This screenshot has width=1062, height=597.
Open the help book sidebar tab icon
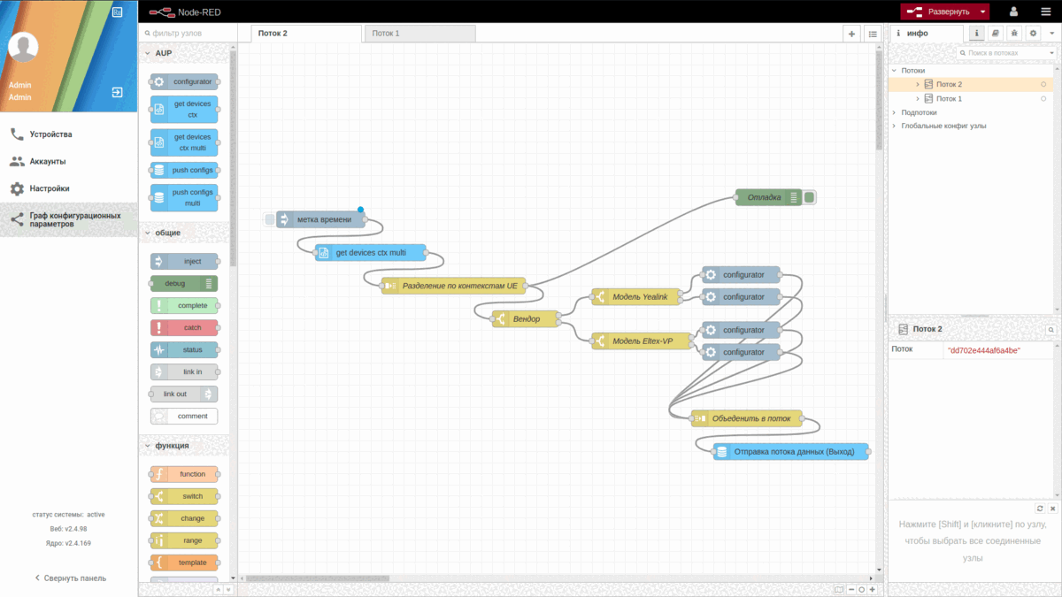pyautogui.click(x=996, y=33)
